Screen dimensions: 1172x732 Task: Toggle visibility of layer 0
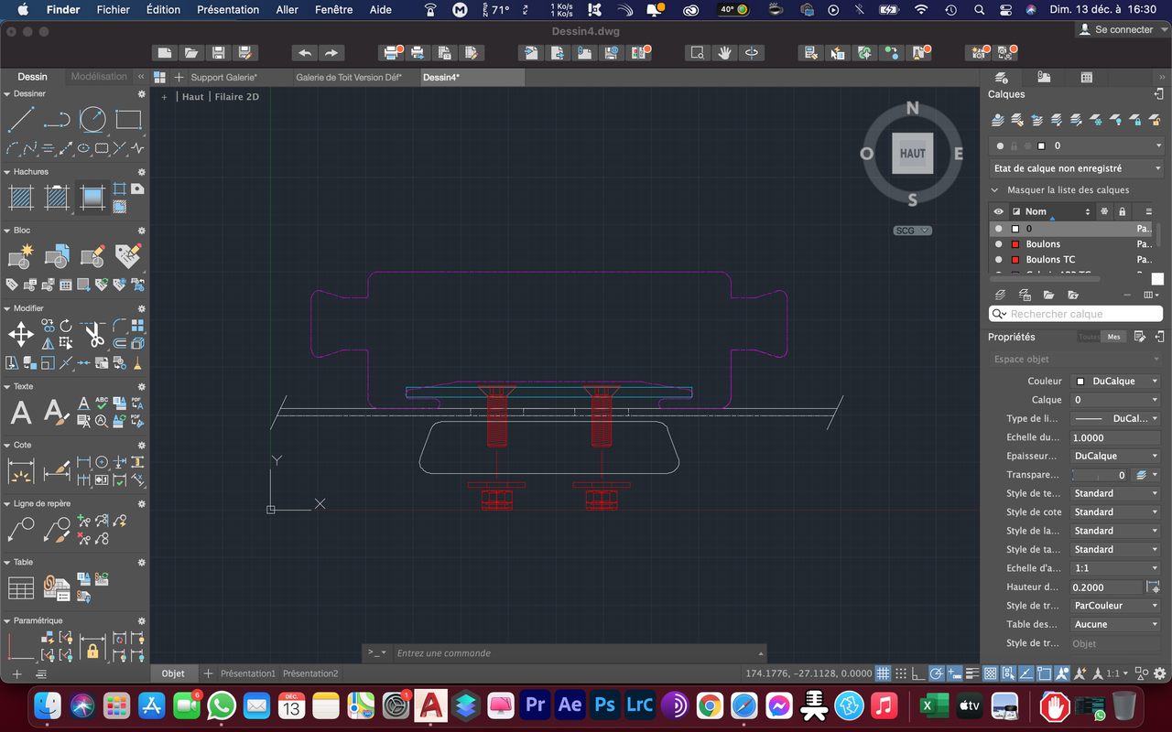point(999,229)
